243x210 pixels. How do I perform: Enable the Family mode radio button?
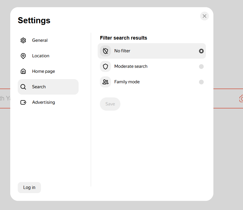(x=201, y=82)
